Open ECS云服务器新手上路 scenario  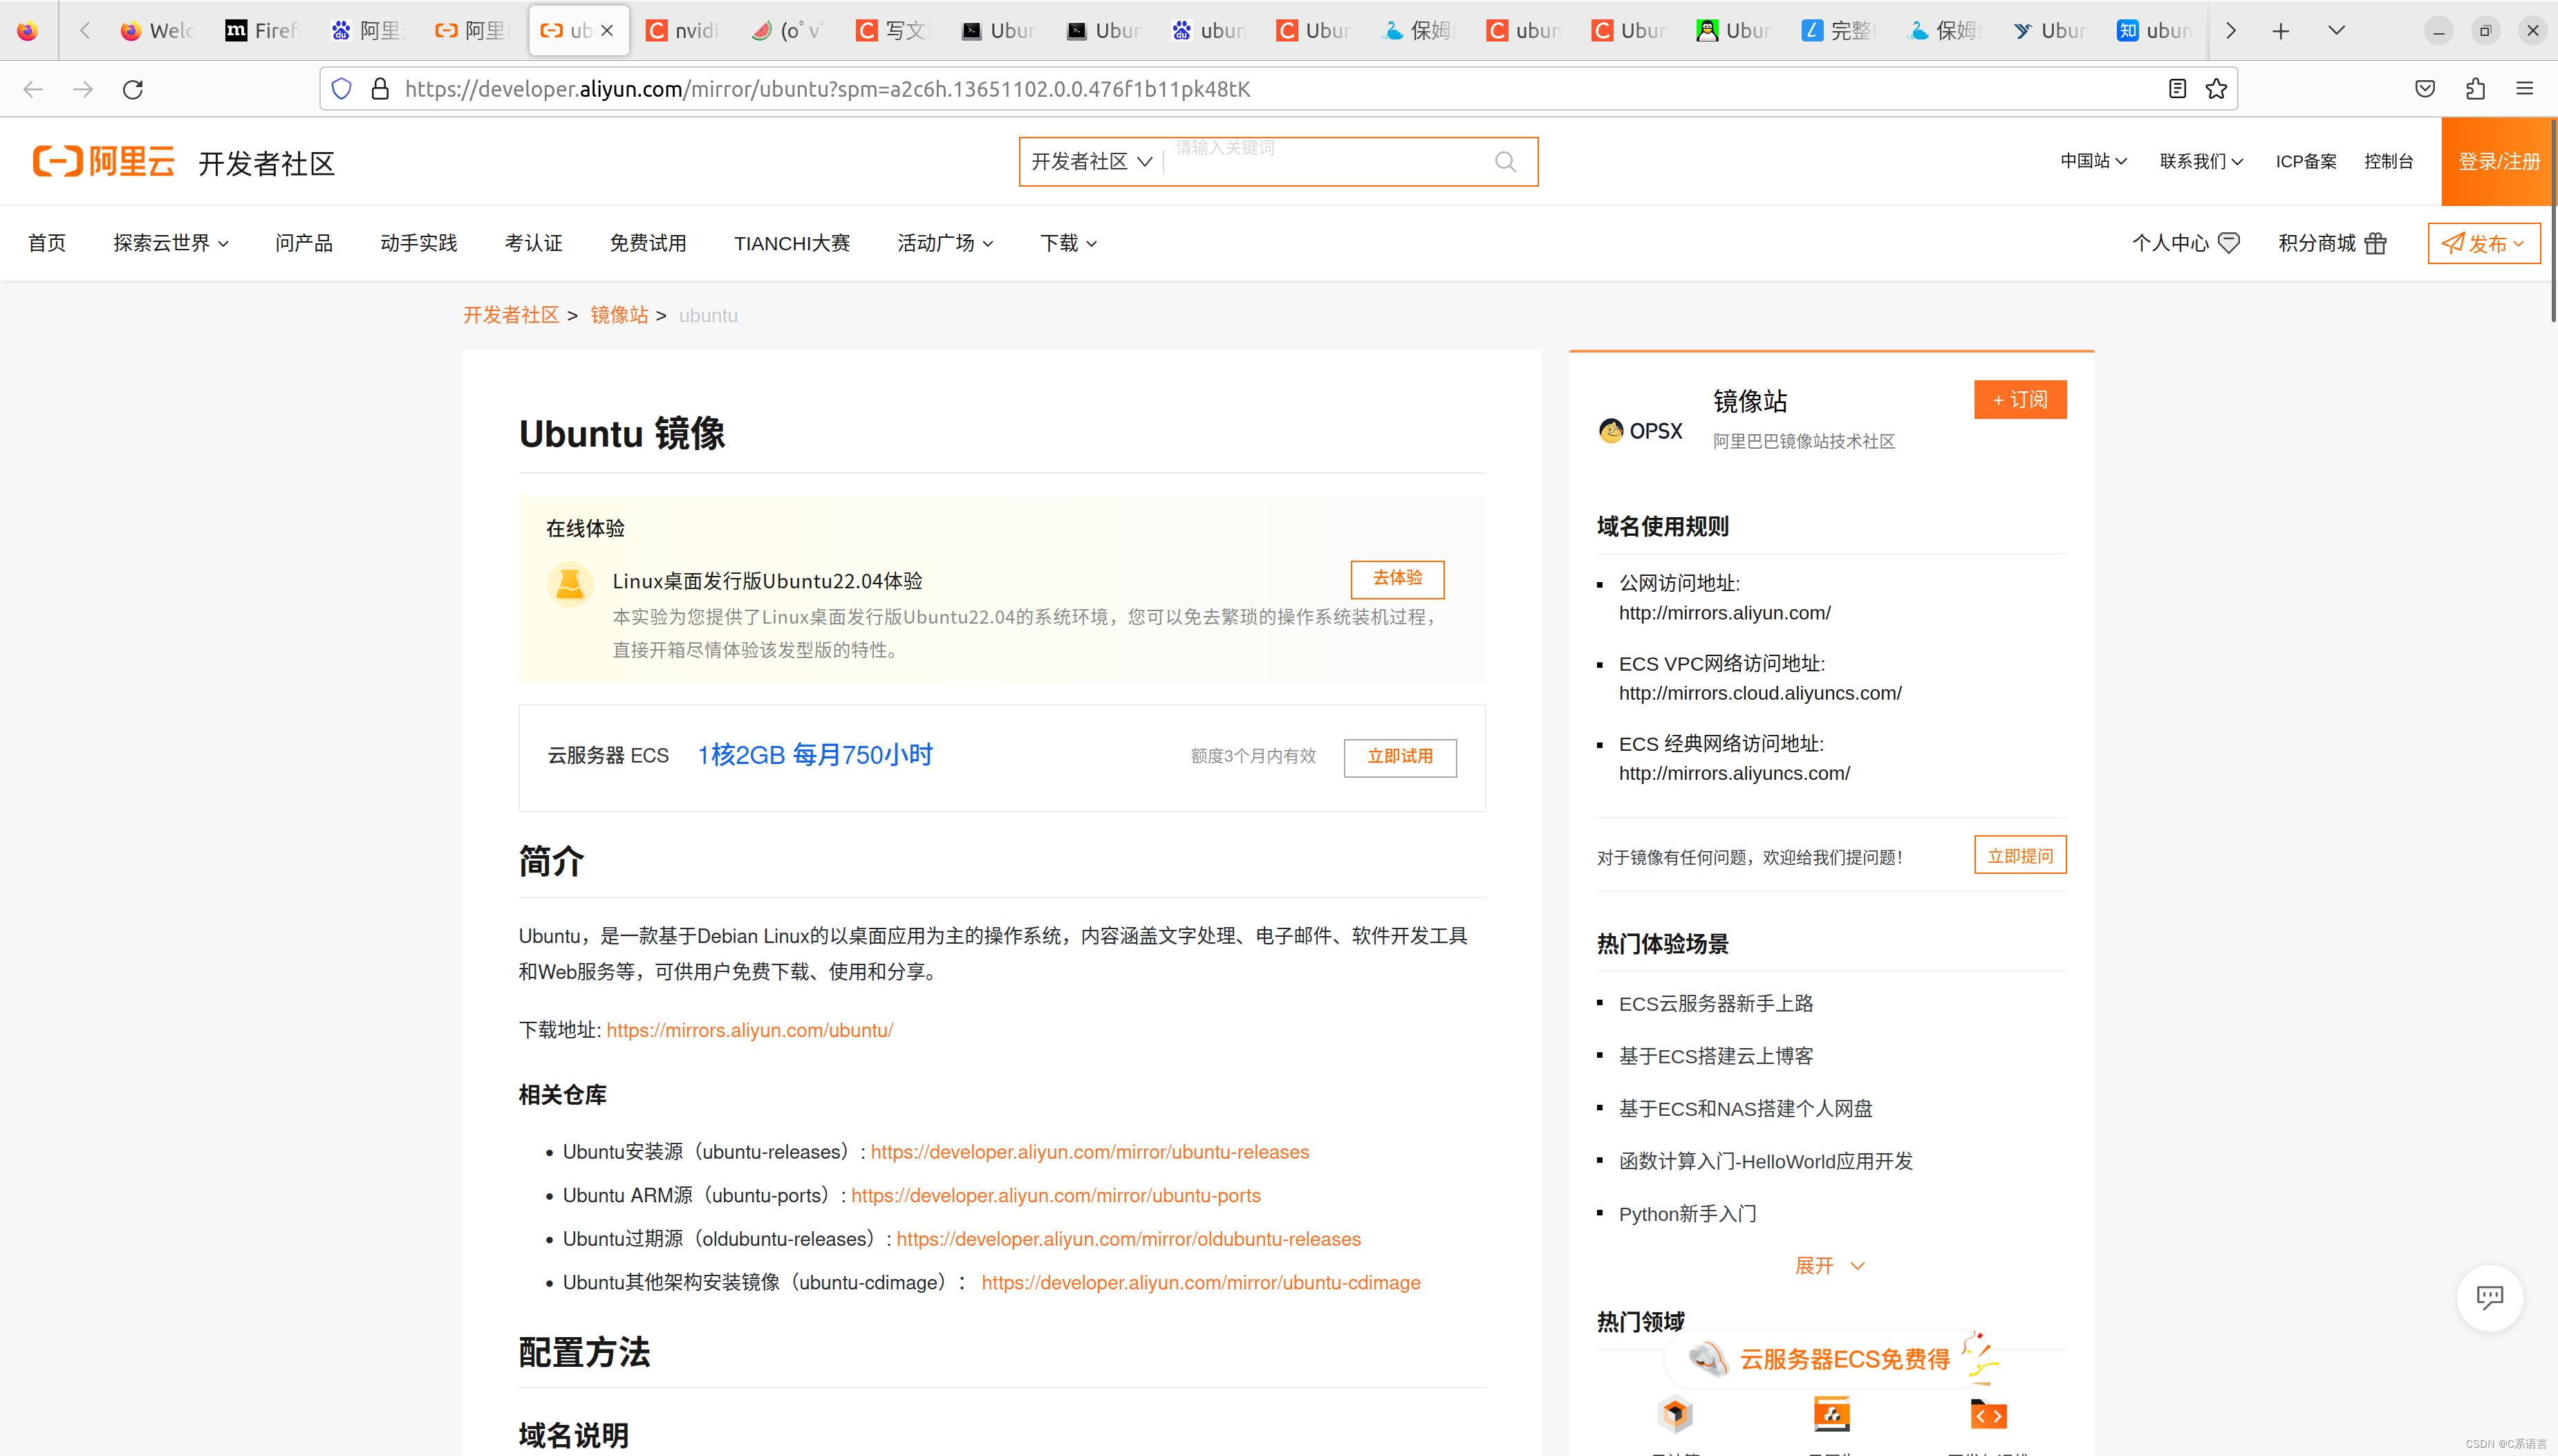1716,1003
